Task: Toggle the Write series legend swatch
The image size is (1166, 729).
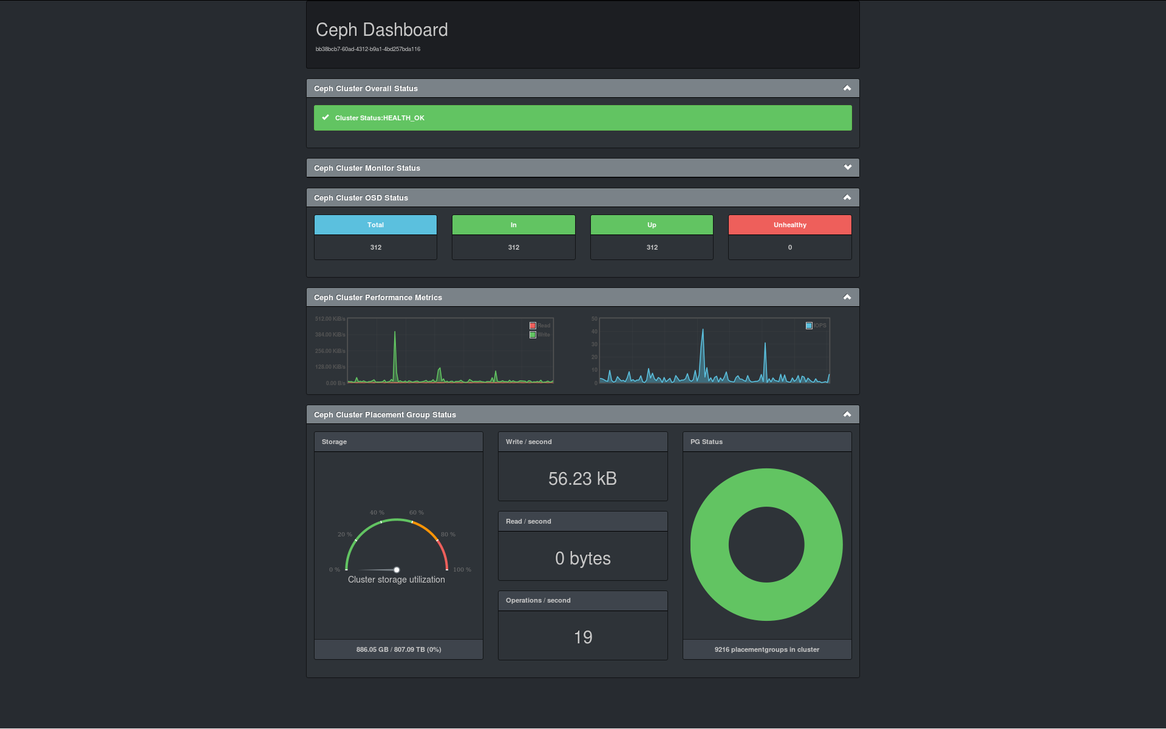Action: click(x=533, y=335)
